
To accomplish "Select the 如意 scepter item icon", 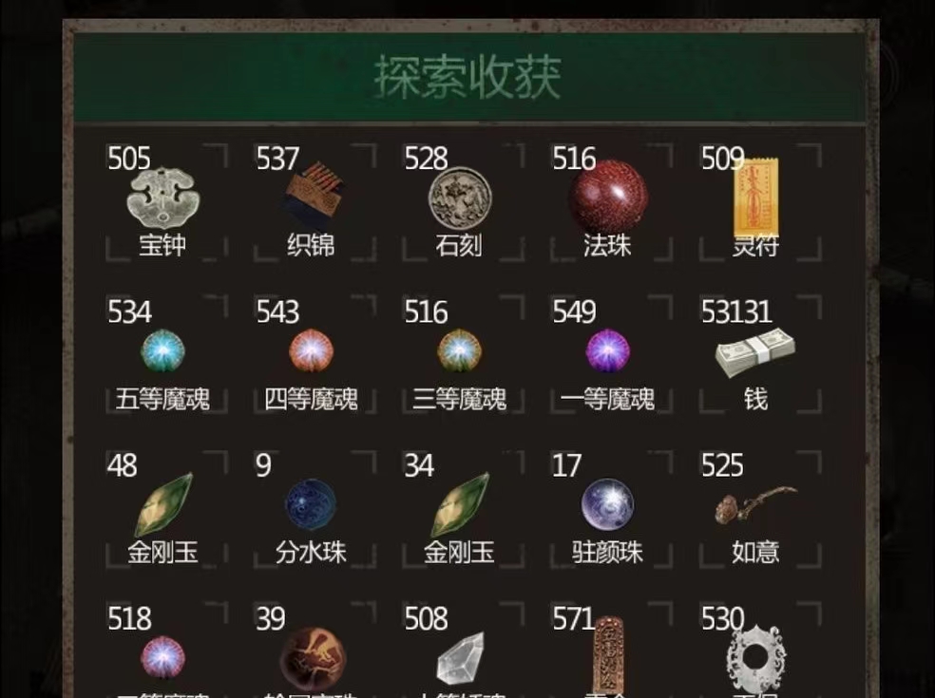I will [x=755, y=505].
